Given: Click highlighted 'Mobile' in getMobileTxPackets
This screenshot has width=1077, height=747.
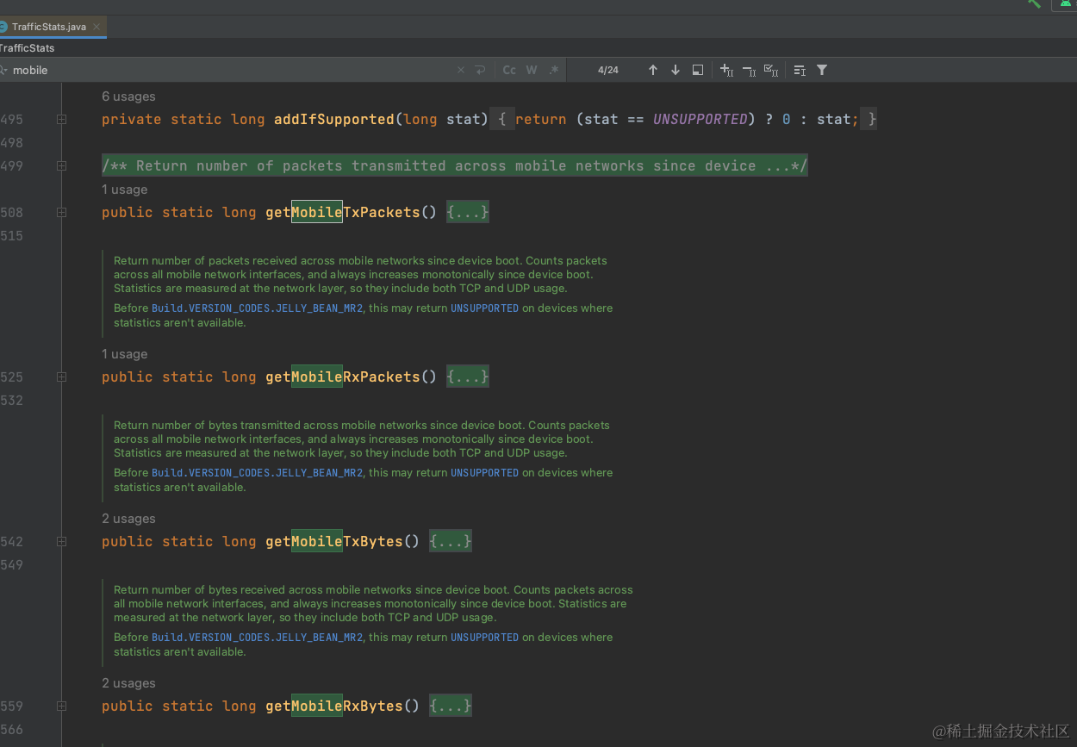Looking at the screenshot, I should (317, 212).
